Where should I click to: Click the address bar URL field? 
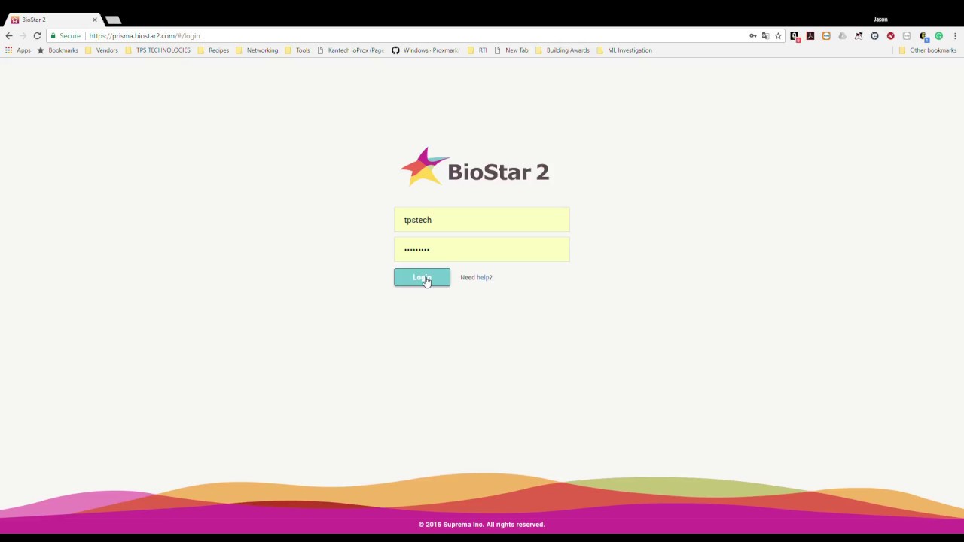tap(414, 35)
